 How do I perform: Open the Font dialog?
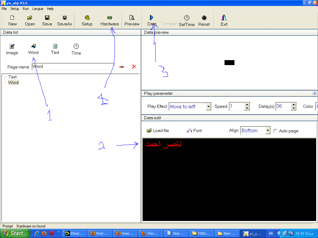(x=194, y=130)
